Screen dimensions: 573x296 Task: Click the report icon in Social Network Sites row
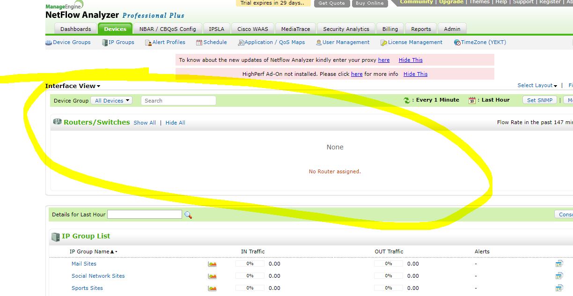tap(559, 276)
